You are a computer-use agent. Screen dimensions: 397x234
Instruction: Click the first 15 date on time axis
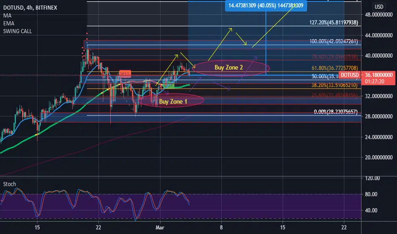[37, 228]
